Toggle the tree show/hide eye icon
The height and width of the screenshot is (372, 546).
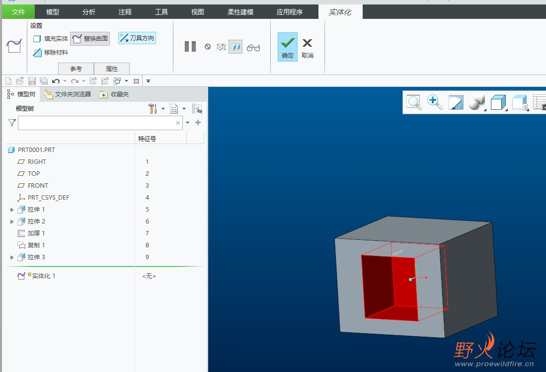197,109
